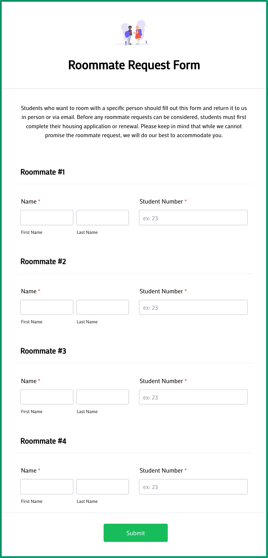Select the Roommate #2 section heading
268x558 pixels.
point(44,261)
